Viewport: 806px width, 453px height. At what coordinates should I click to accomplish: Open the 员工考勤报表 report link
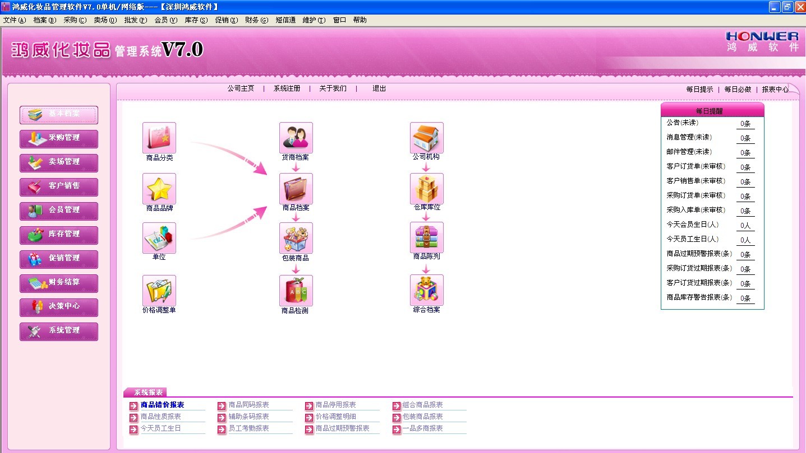point(248,428)
